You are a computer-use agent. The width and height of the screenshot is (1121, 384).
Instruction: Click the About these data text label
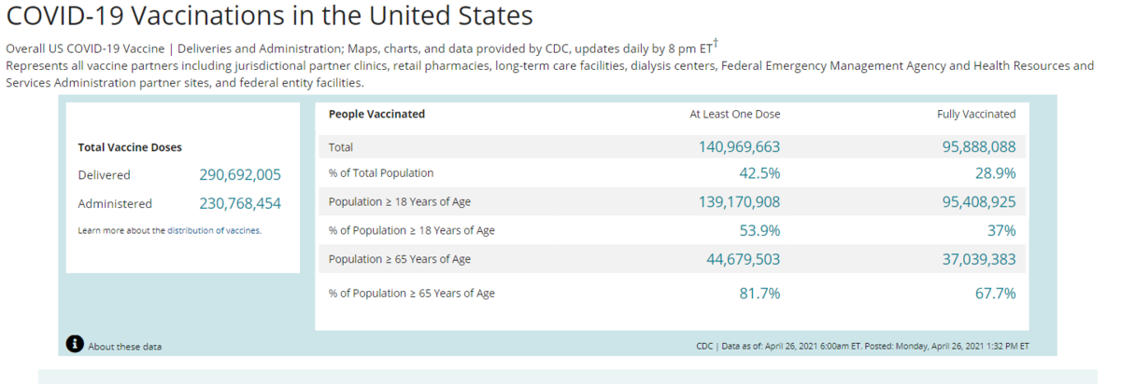click(x=125, y=347)
